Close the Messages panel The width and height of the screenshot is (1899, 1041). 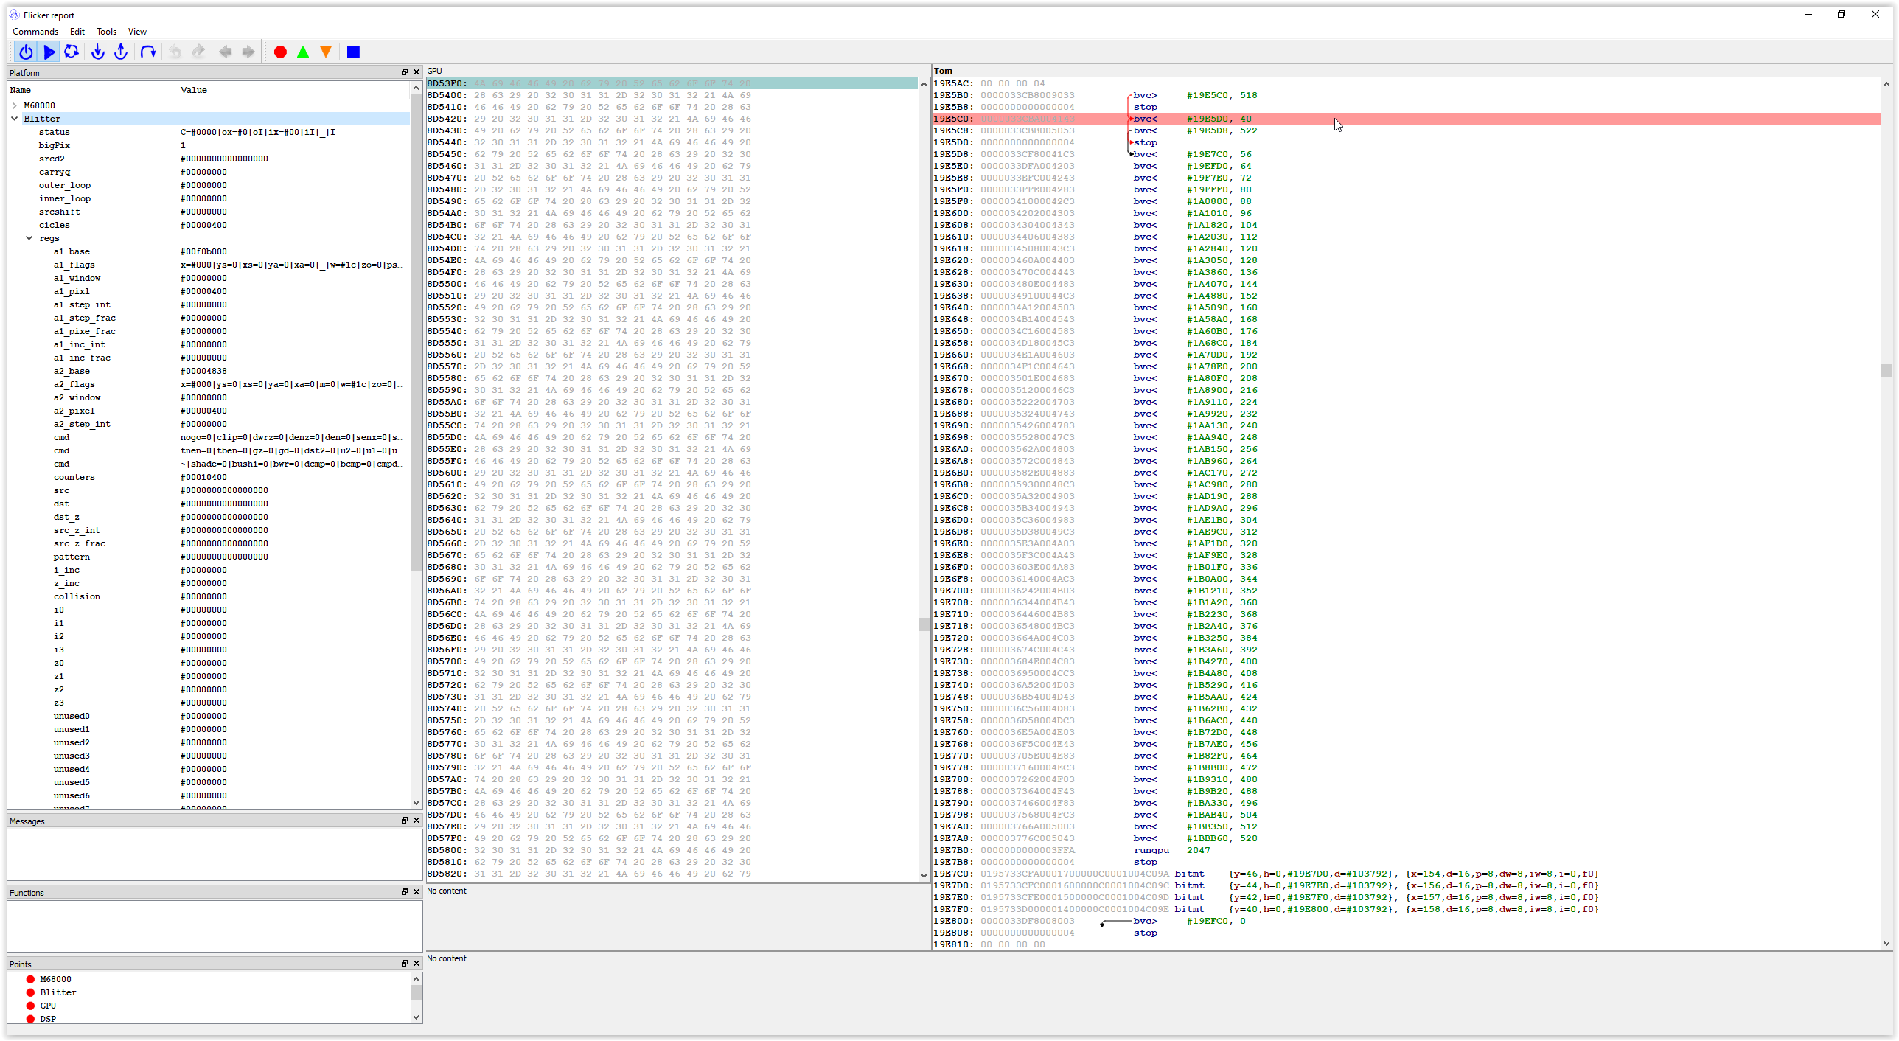click(x=417, y=821)
